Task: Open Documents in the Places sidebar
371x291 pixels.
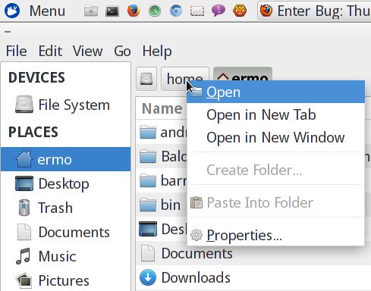Action: coord(66,232)
